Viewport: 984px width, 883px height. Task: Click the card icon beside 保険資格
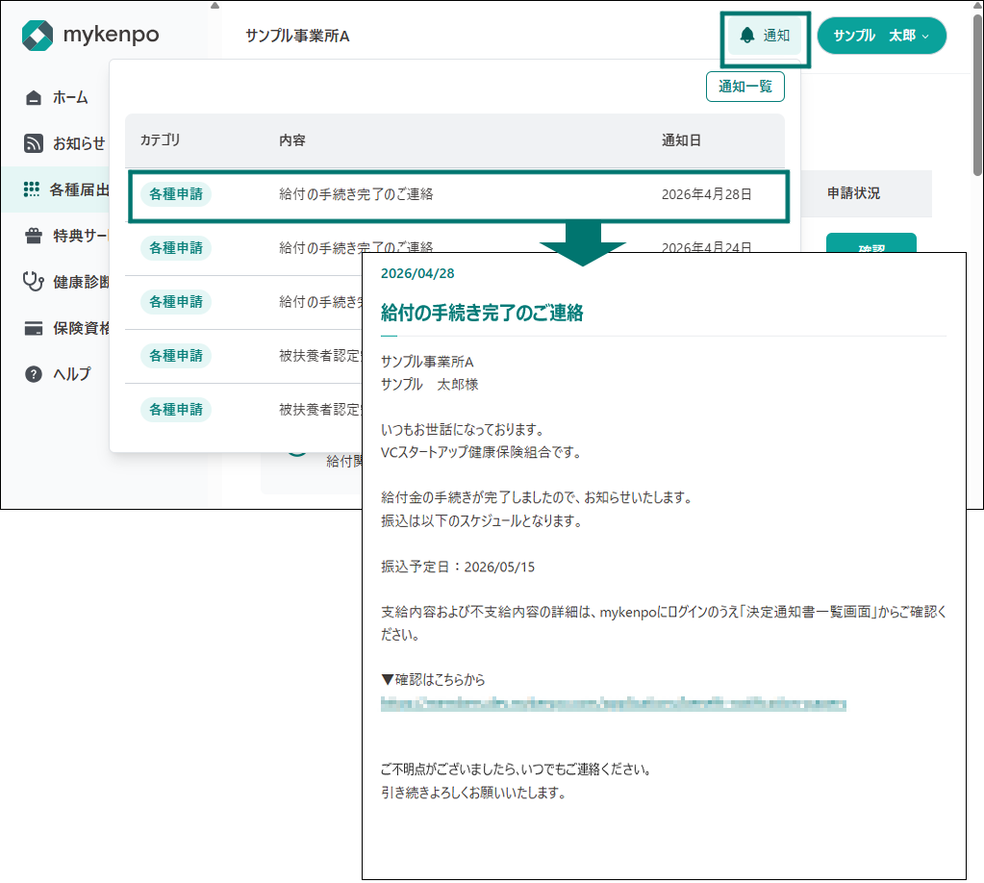click(34, 328)
